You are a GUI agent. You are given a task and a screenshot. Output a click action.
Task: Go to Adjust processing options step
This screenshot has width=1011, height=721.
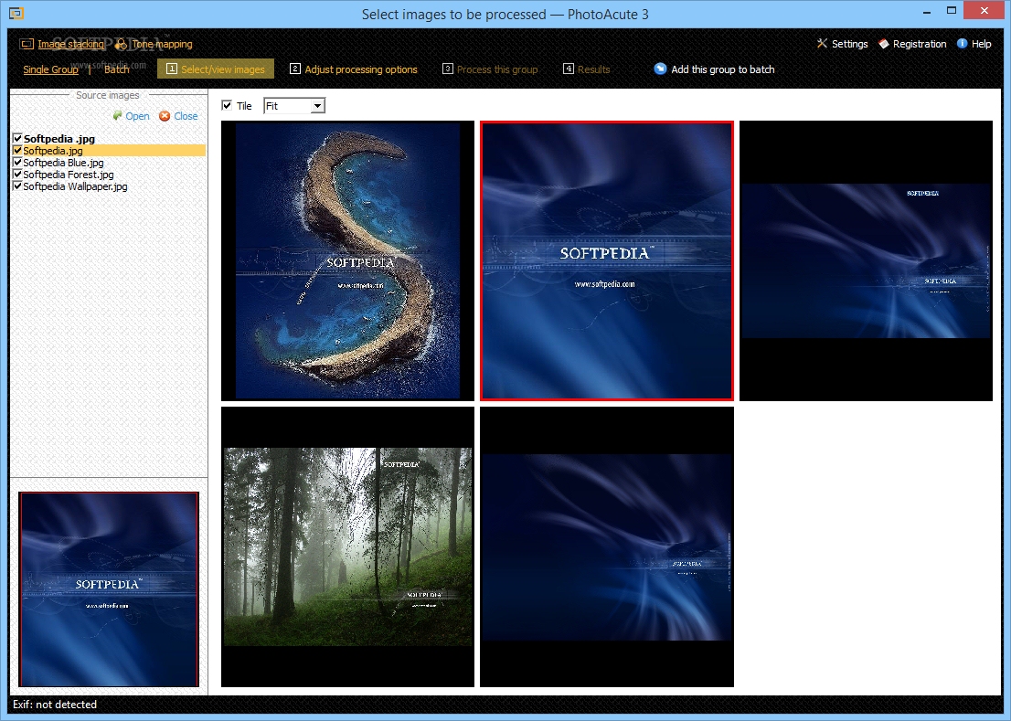(354, 69)
